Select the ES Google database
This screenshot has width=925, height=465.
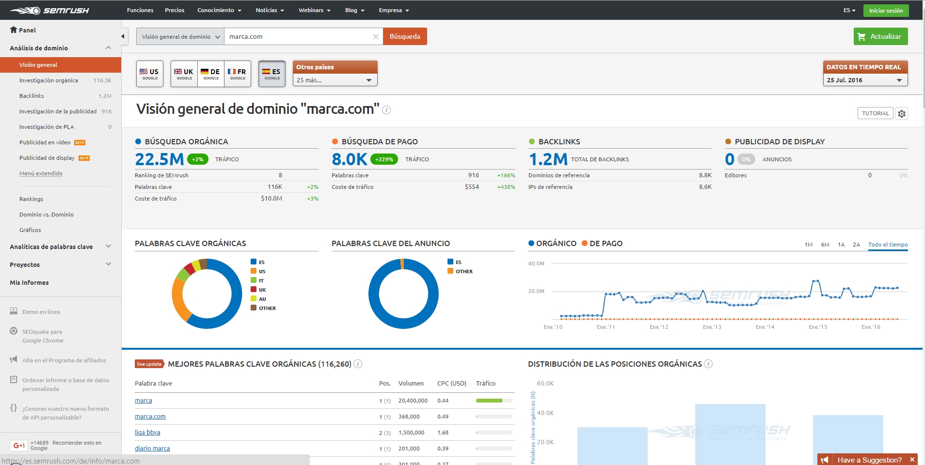[x=272, y=74]
